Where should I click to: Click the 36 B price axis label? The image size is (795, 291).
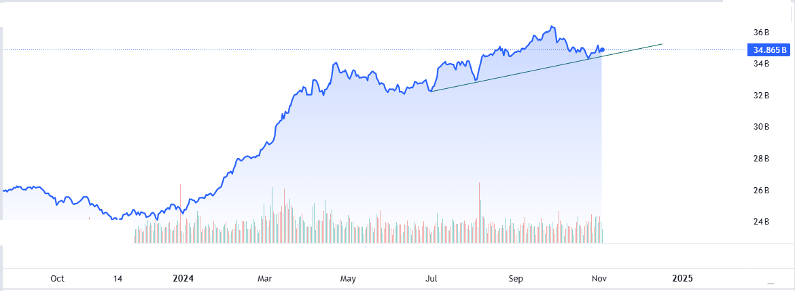click(761, 33)
